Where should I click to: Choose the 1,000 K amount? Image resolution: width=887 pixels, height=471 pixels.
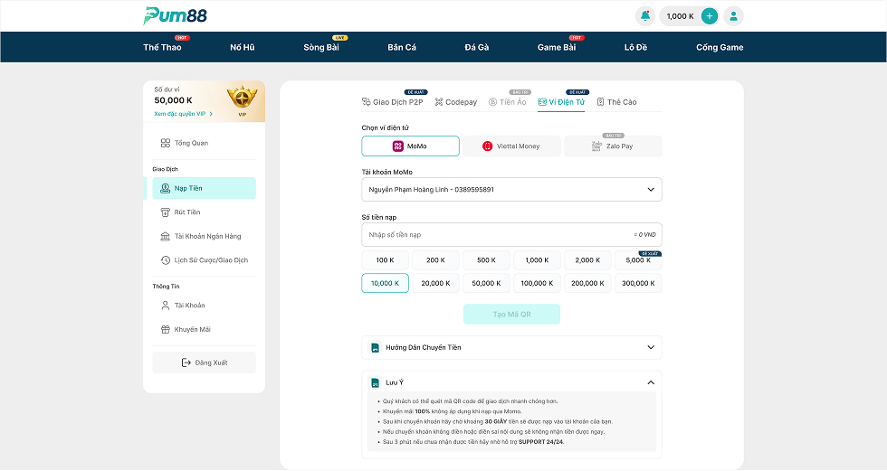click(x=537, y=260)
